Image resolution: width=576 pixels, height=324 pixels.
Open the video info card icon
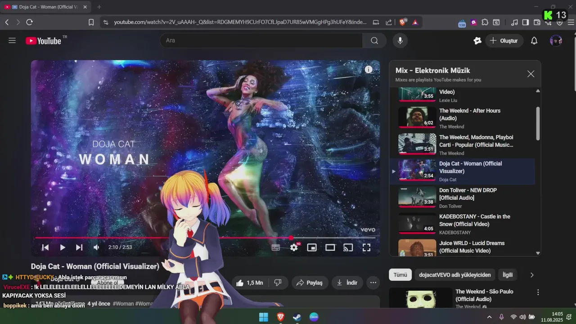click(369, 69)
